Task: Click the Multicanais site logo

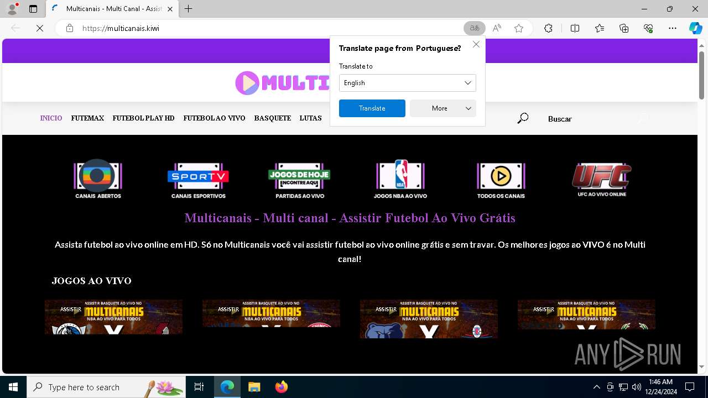Action: point(282,83)
